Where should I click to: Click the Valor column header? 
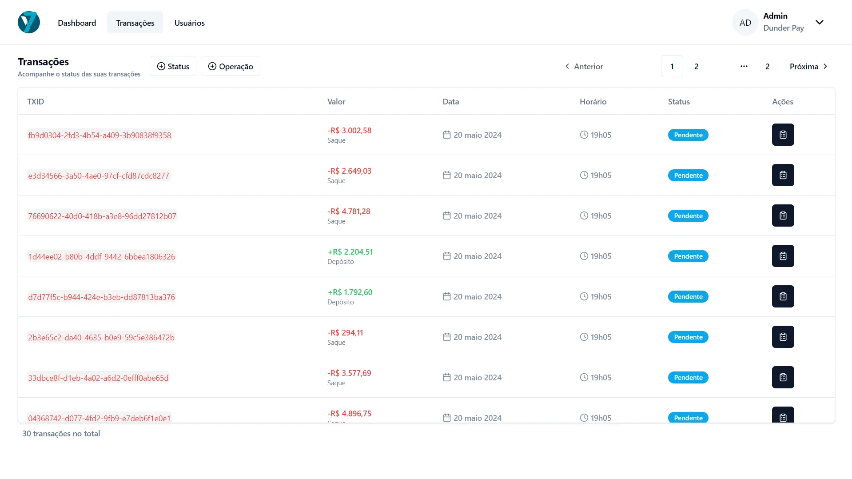click(336, 101)
